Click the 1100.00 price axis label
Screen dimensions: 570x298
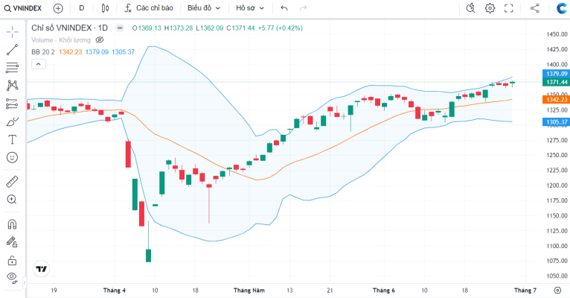coord(557,246)
